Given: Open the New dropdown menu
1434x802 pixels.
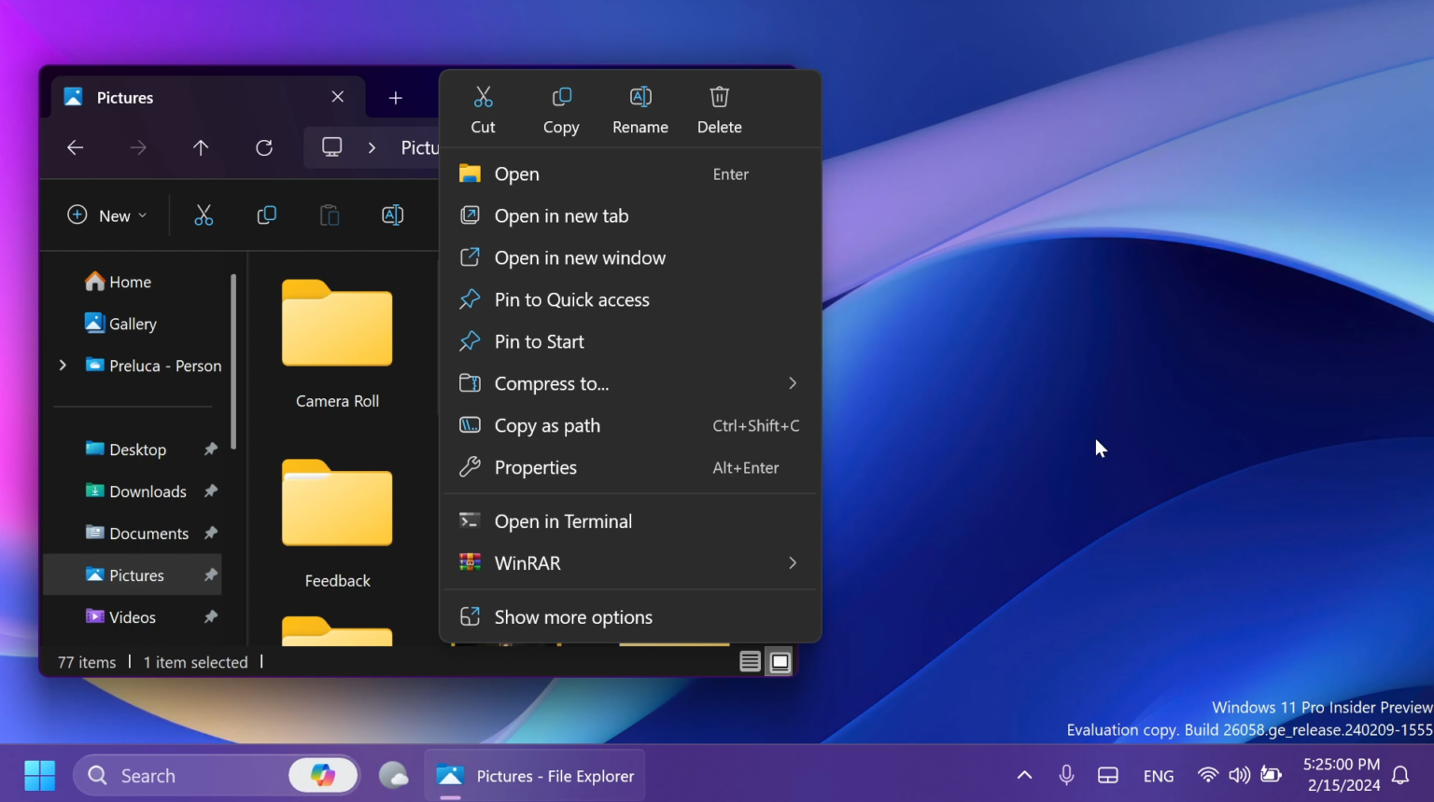Looking at the screenshot, I should click(x=105, y=214).
